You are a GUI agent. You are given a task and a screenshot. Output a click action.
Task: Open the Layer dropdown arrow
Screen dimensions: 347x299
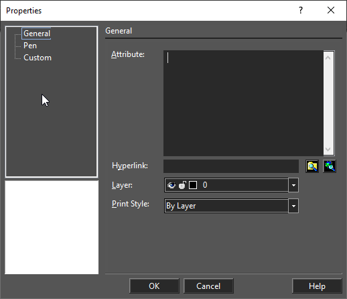tap(293, 185)
